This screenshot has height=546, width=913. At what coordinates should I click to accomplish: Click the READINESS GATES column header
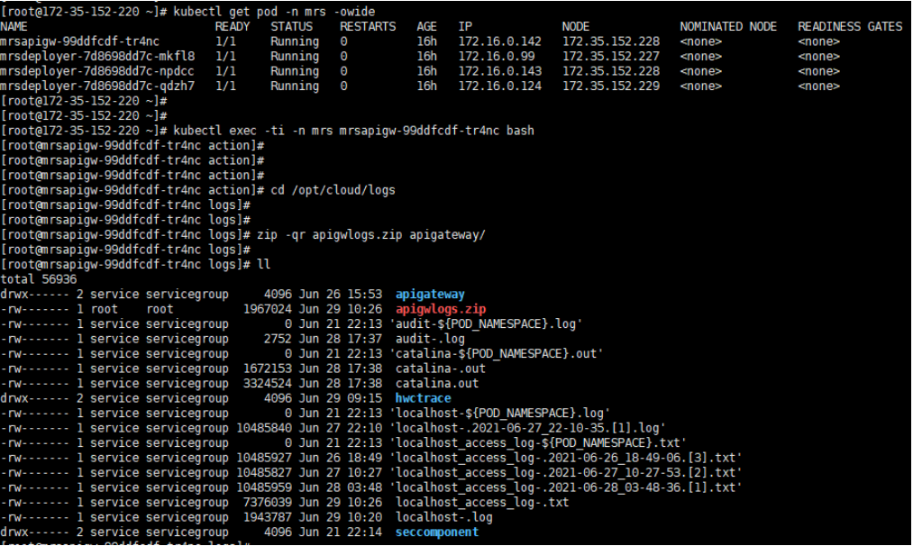850,27
